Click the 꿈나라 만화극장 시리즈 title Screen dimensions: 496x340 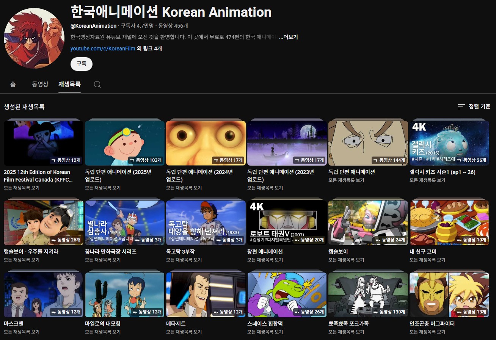pyautogui.click(x=111, y=252)
